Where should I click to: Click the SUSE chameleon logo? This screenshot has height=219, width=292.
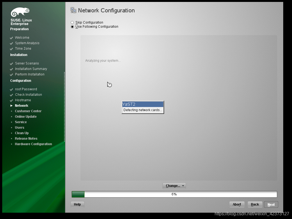[20, 12]
